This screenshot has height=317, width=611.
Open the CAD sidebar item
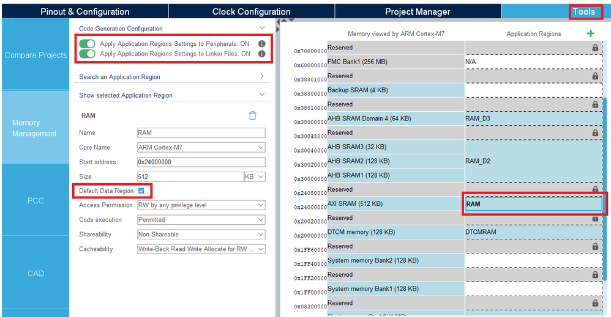(x=36, y=274)
